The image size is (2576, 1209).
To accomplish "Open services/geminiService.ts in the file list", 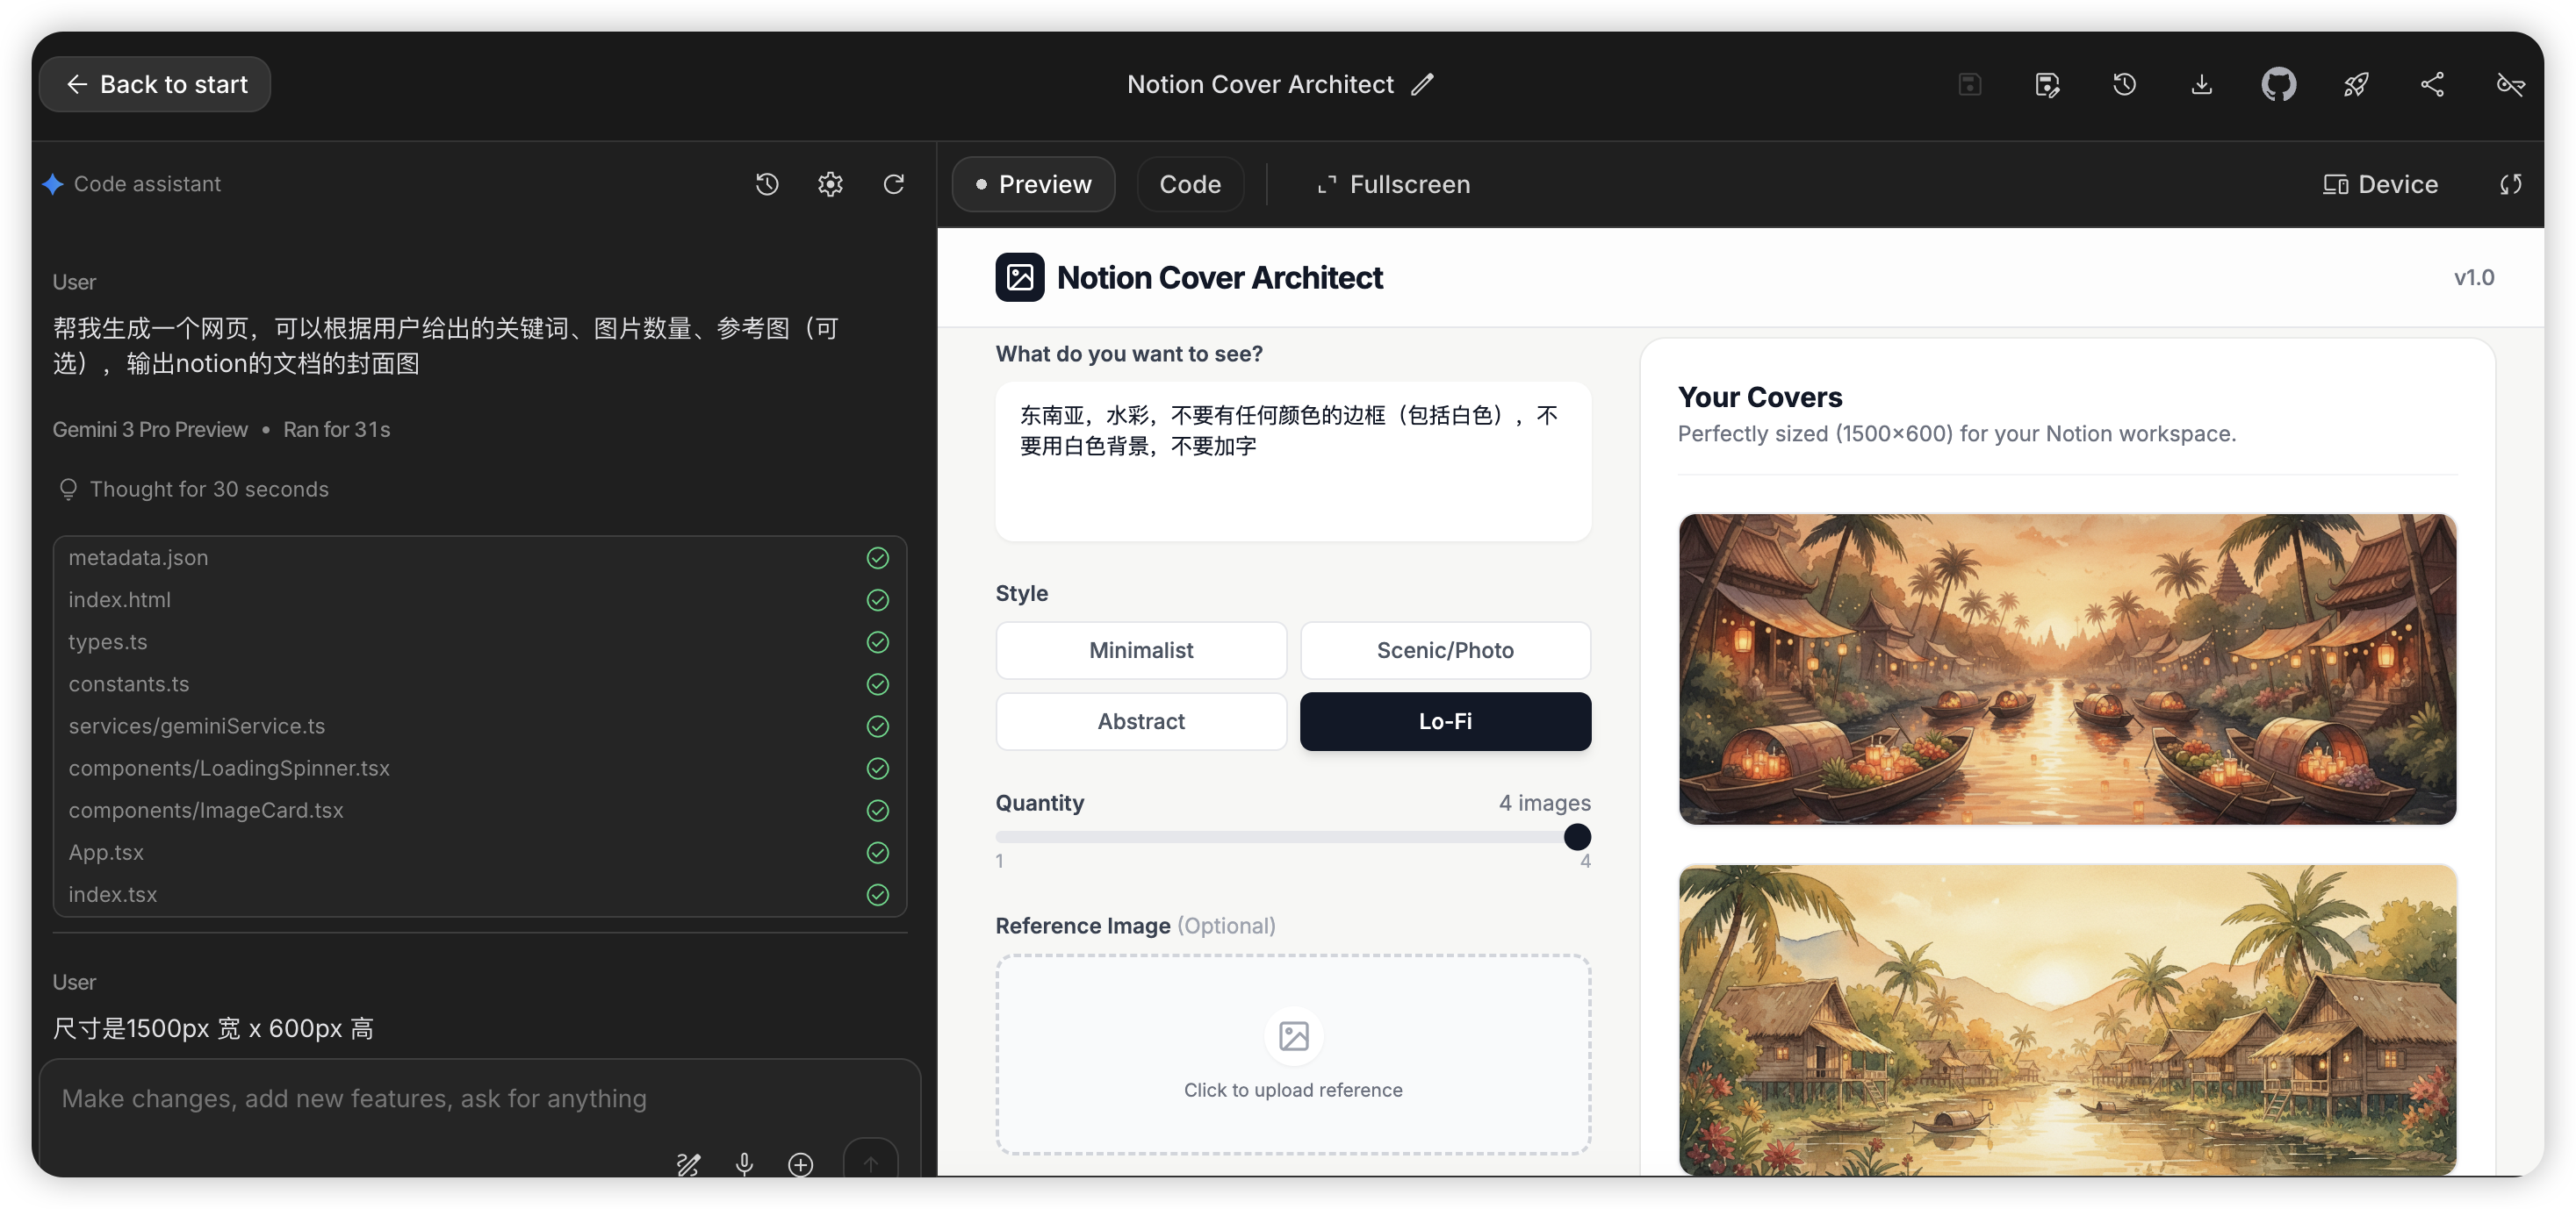I will coord(196,726).
